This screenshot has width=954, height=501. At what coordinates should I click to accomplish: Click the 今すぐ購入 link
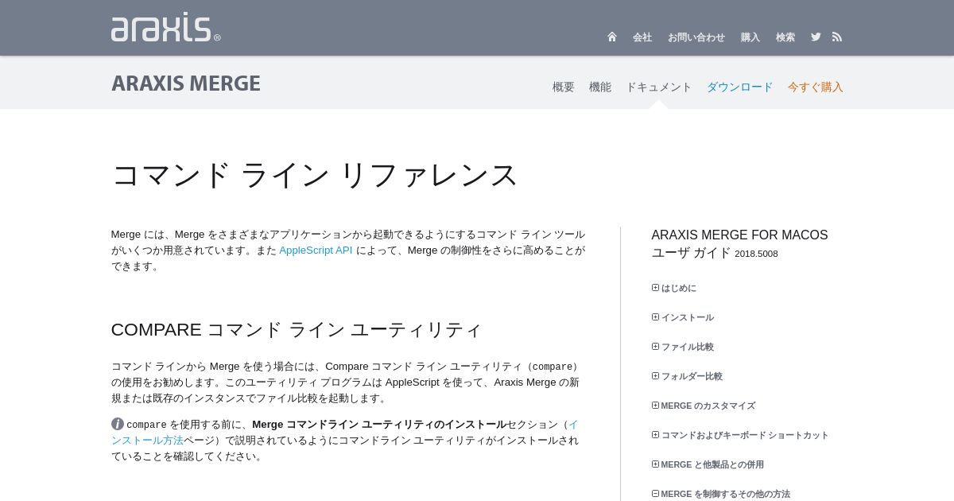click(x=816, y=87)
